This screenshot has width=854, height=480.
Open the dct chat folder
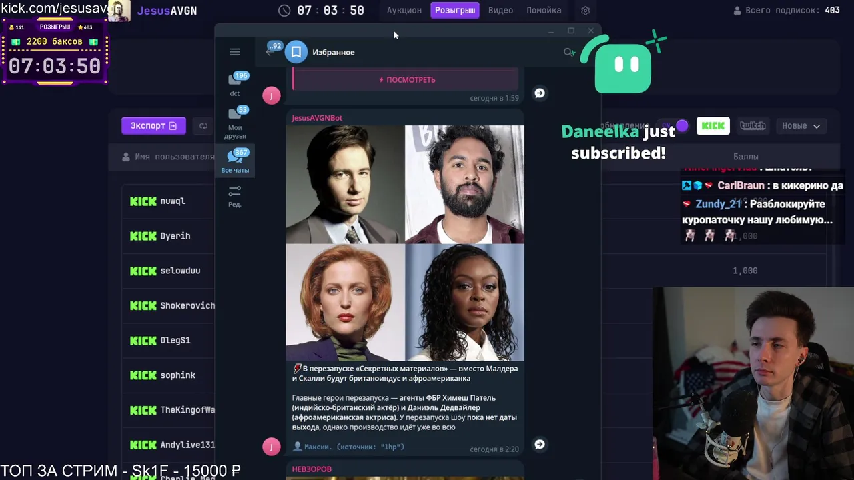tap(235, 85)
